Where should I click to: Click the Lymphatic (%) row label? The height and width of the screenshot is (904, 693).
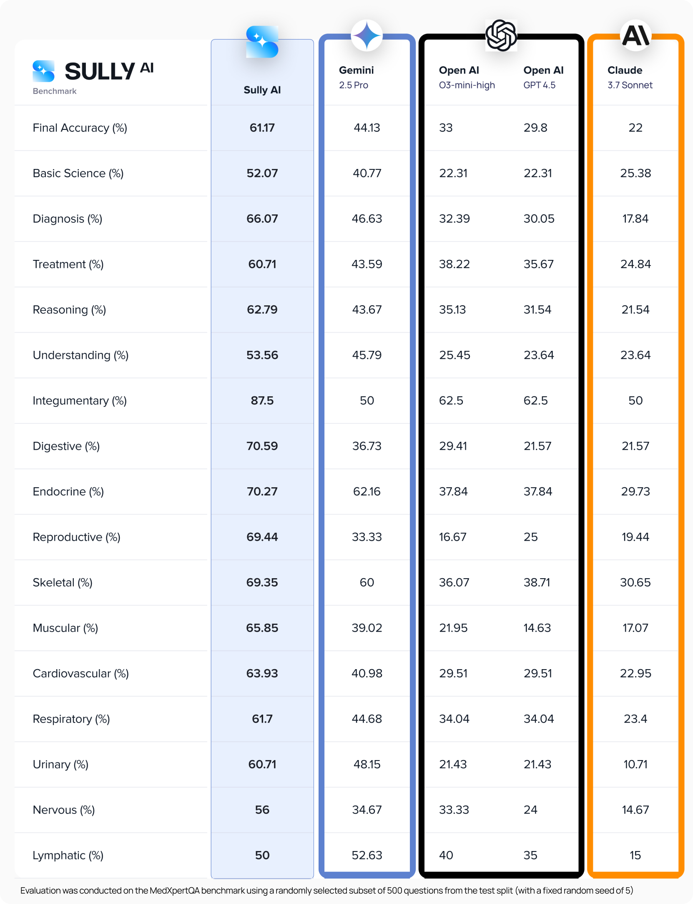click(68, 855)
